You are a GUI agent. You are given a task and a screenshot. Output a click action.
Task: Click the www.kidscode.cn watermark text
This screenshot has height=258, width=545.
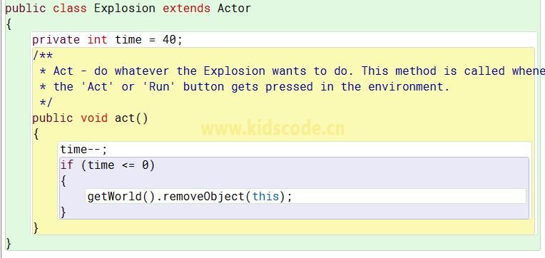(272, 128)
